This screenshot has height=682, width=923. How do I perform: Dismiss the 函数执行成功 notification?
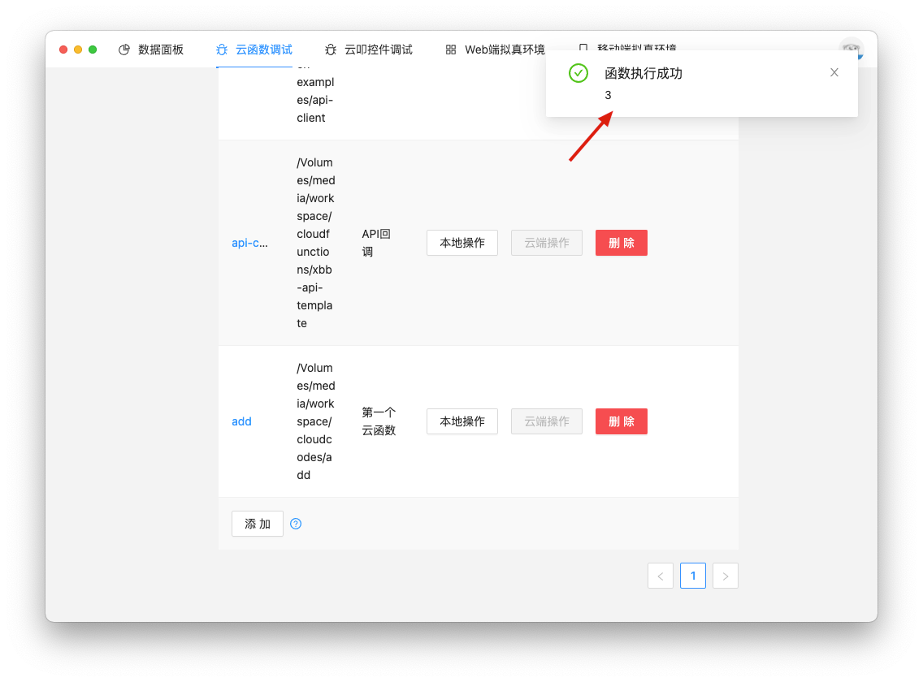(x=834, y=72)
